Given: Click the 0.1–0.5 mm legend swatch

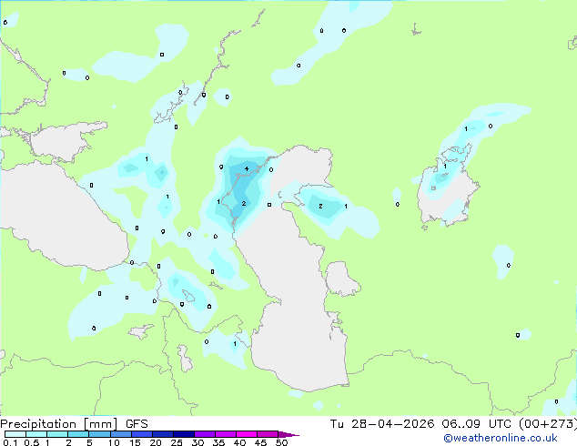Looking at the screenshot, I should tap(15, 434).
